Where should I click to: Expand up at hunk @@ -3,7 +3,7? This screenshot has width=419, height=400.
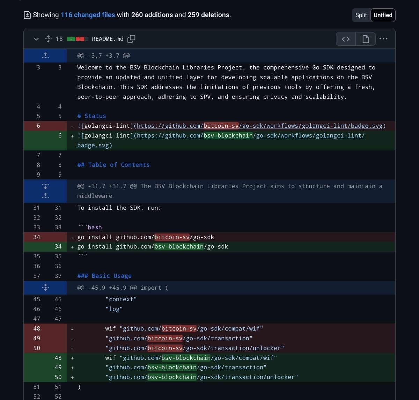[45, 55]
